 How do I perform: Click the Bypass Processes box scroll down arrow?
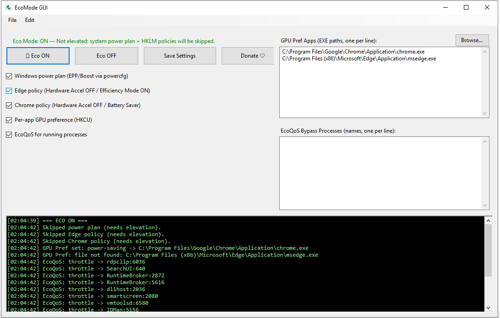[485, 205]
